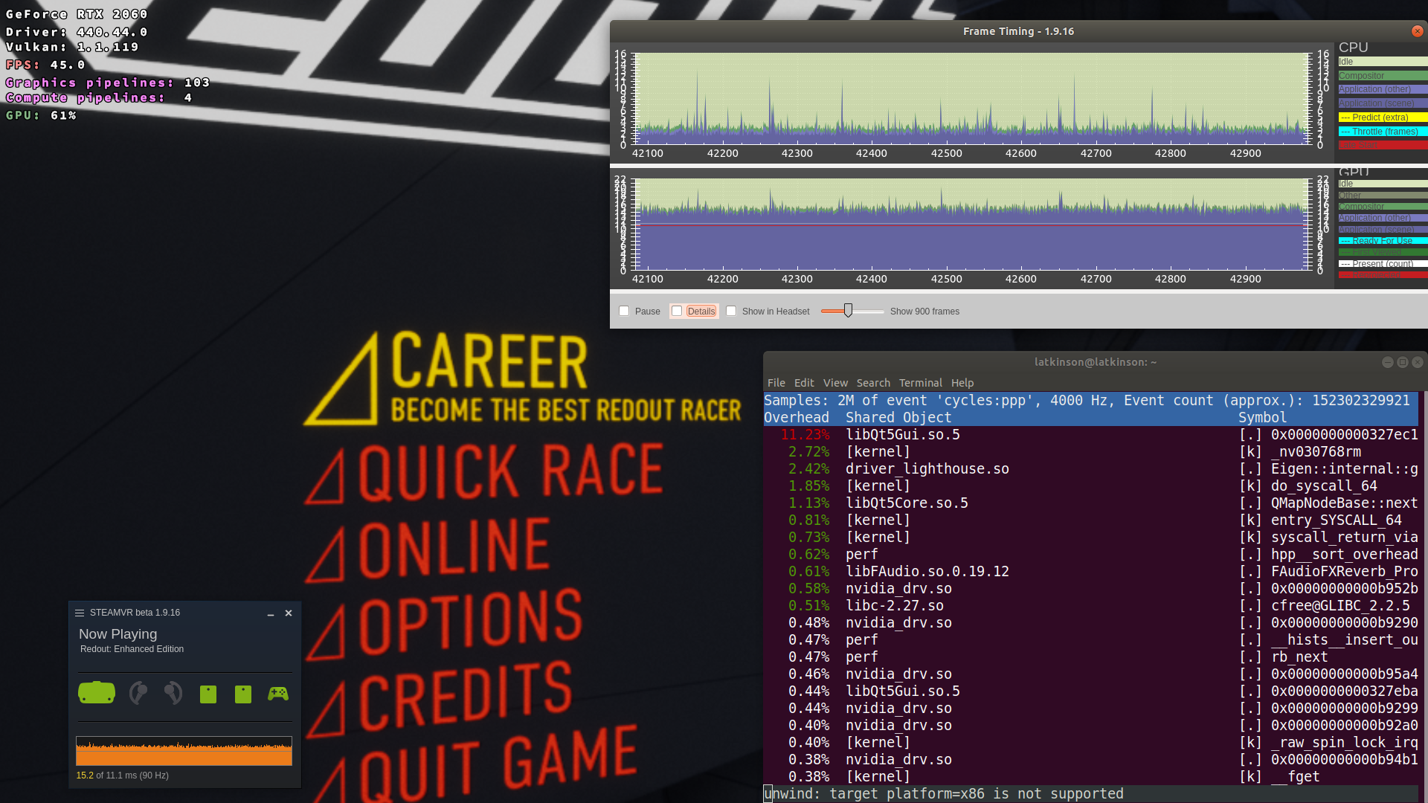The image size is (1428, 803).
Task: Click the Symbol column header
Action: tap(1262, 418)
